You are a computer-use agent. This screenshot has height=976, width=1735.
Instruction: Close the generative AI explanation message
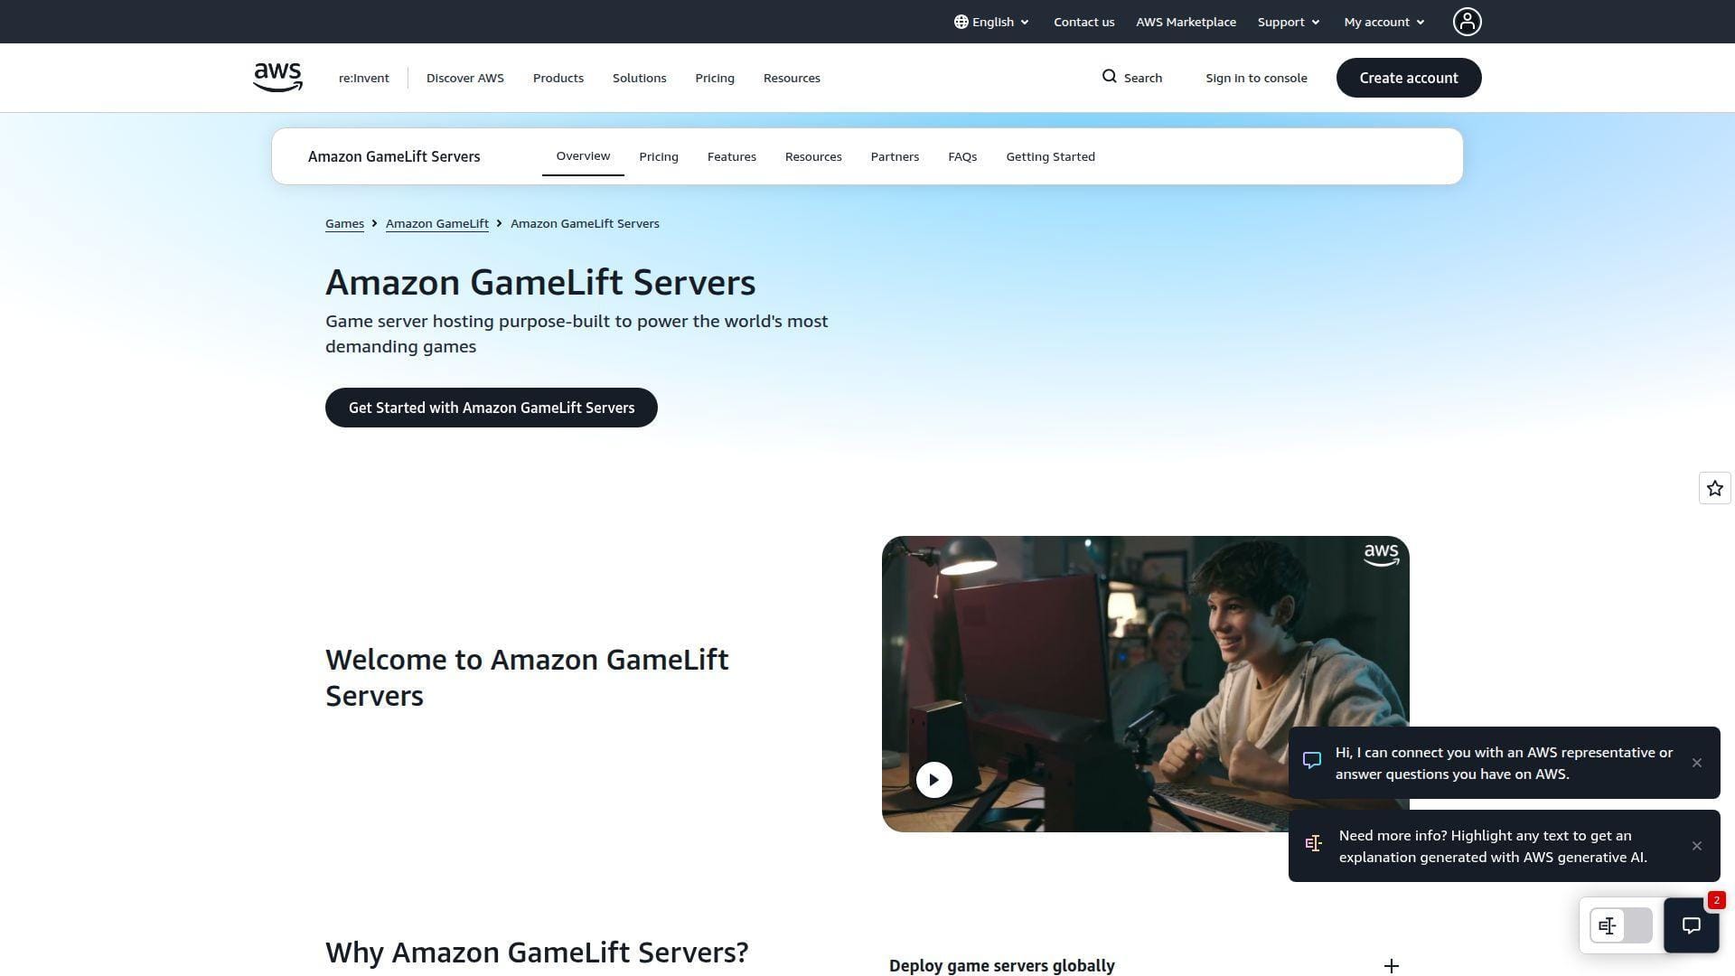tap(1696, 846)
